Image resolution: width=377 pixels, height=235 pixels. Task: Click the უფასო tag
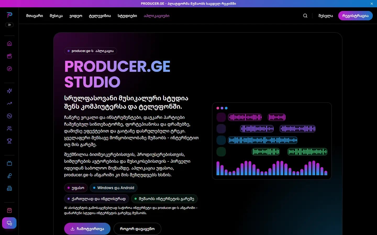coord(76,188)
